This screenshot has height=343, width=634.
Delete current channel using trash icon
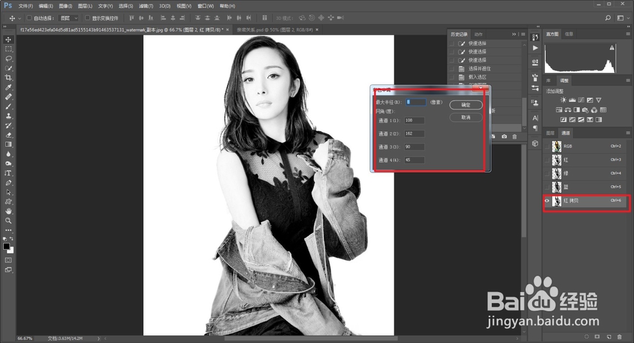click(x=619, y=337)
